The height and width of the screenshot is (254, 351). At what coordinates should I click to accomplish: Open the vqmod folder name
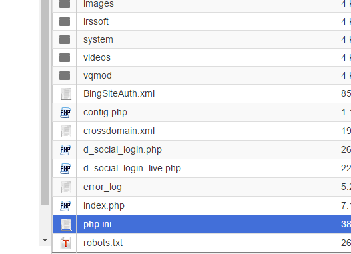click(97, 76)
